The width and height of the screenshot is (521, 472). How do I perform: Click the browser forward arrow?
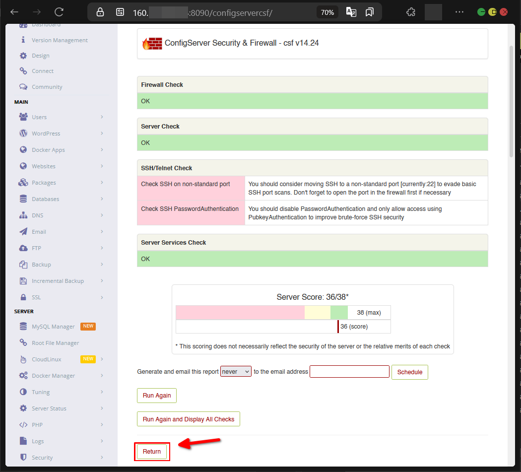tap(37, 12)
